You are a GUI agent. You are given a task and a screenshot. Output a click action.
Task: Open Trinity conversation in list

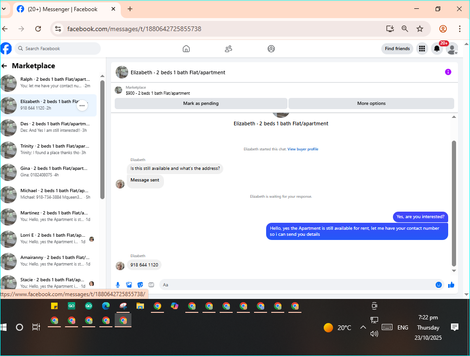pyautogui.click(x=49, y=149)
